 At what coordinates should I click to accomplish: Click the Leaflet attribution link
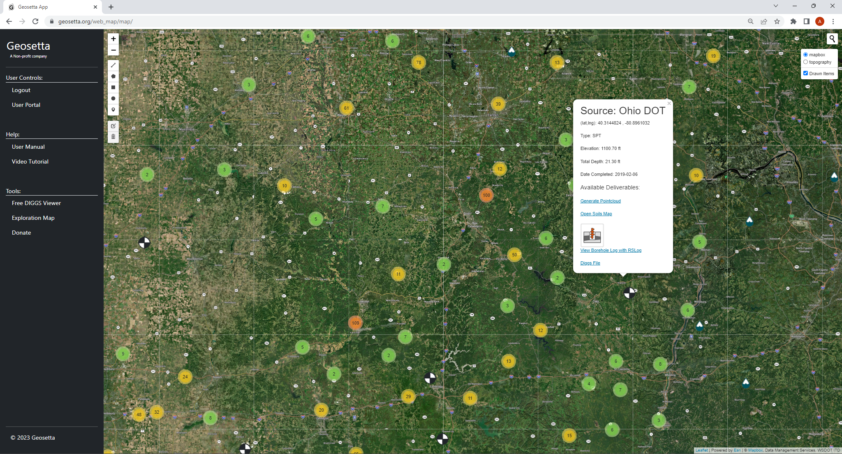(x=702, y=450)
